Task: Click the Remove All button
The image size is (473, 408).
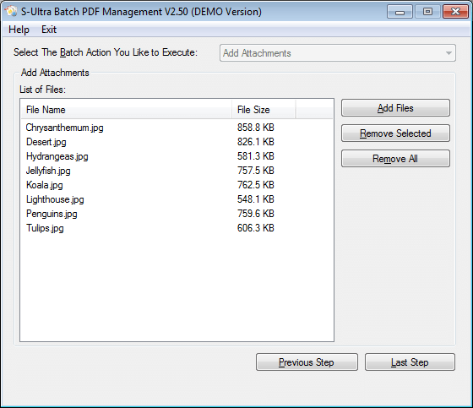Action: pos(395,159)
